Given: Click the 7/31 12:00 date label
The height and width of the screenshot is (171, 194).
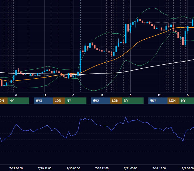Looking at the screenshot, I should coord(159,168).
